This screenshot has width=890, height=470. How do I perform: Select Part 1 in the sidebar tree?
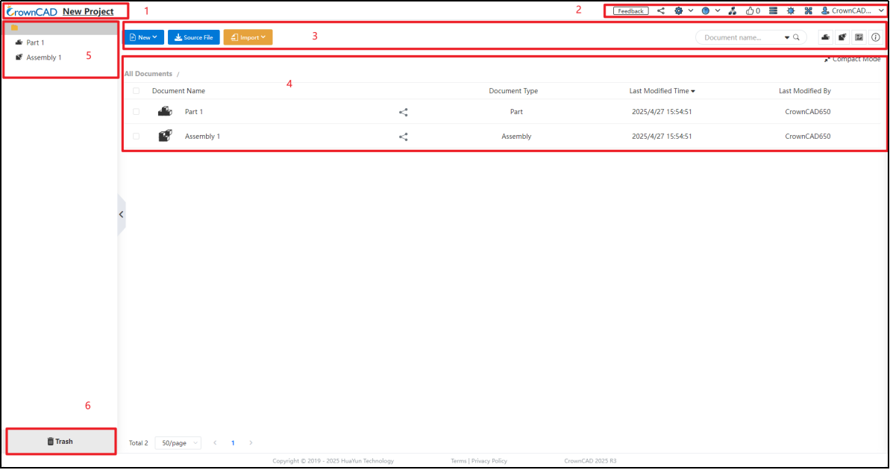[35, 43]
